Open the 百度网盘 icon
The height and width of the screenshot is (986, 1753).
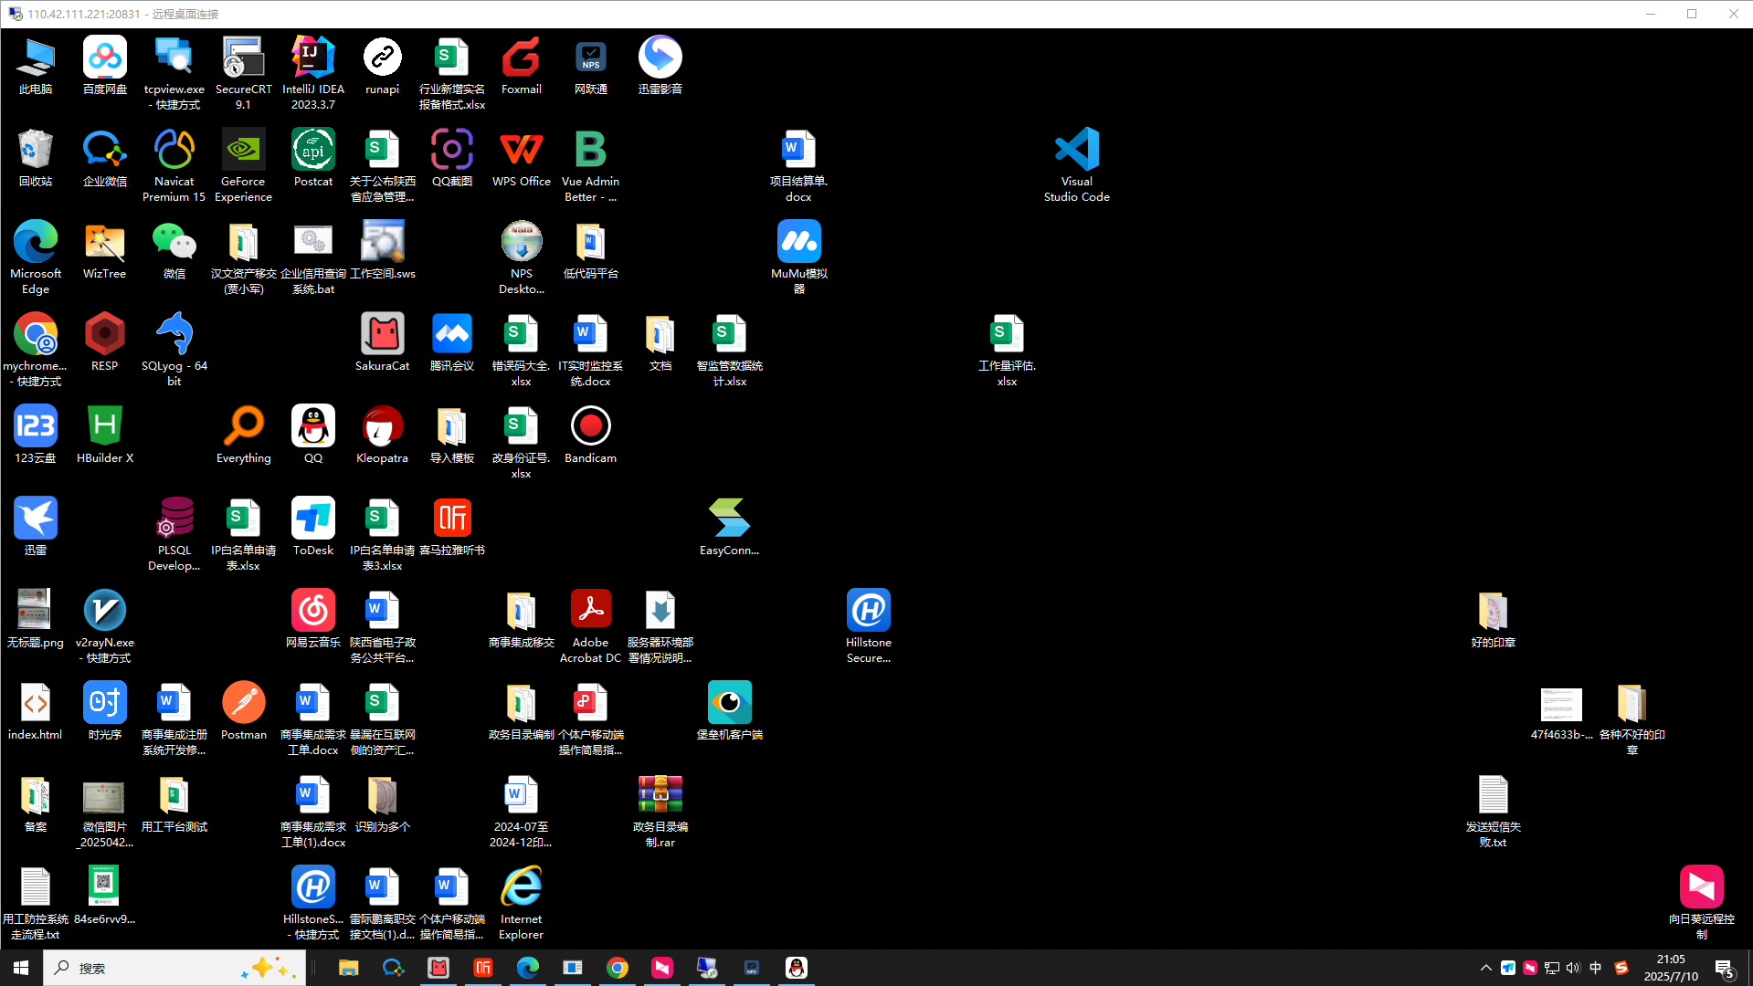(x=105, y=66)
